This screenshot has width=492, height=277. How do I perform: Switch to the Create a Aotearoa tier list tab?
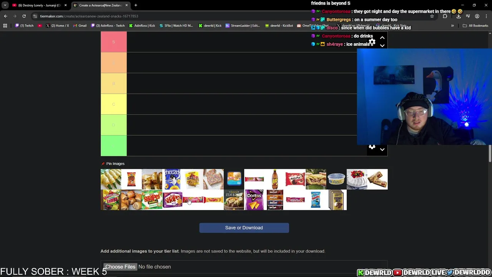tap(101, 5)
